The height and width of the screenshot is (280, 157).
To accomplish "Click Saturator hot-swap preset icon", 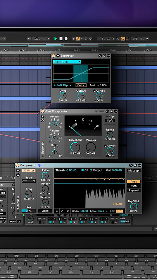I will click(x=100, y=56).
